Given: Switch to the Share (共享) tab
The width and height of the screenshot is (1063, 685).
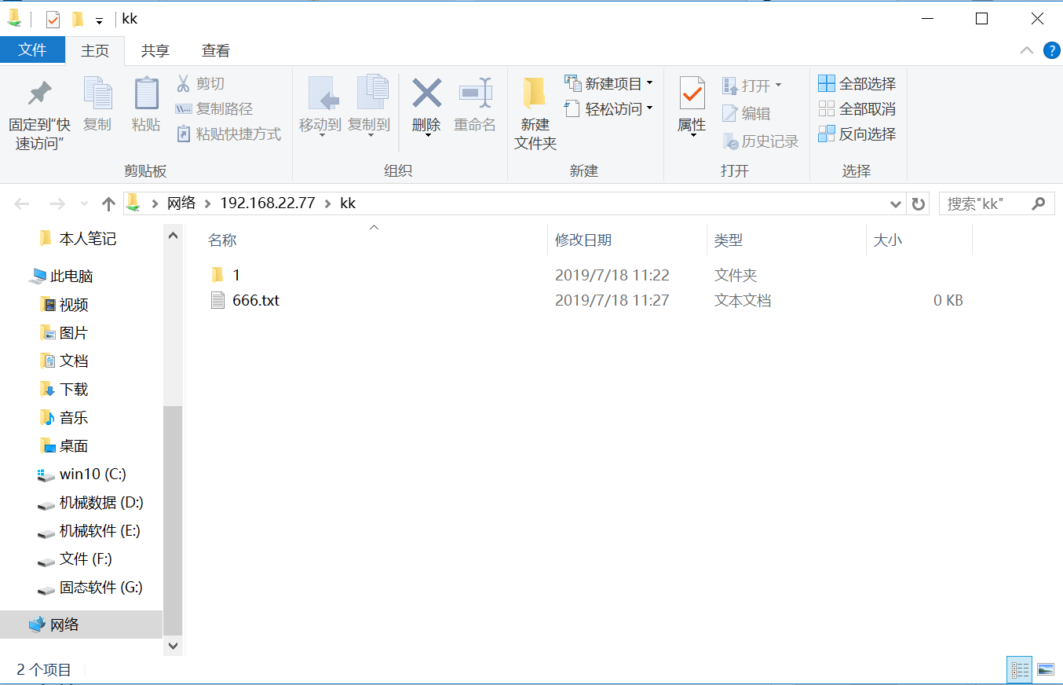Looking at the screenshot, I should (x=155, y=50).
